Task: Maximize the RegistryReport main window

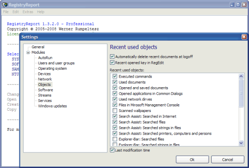Action: (238, 5)
